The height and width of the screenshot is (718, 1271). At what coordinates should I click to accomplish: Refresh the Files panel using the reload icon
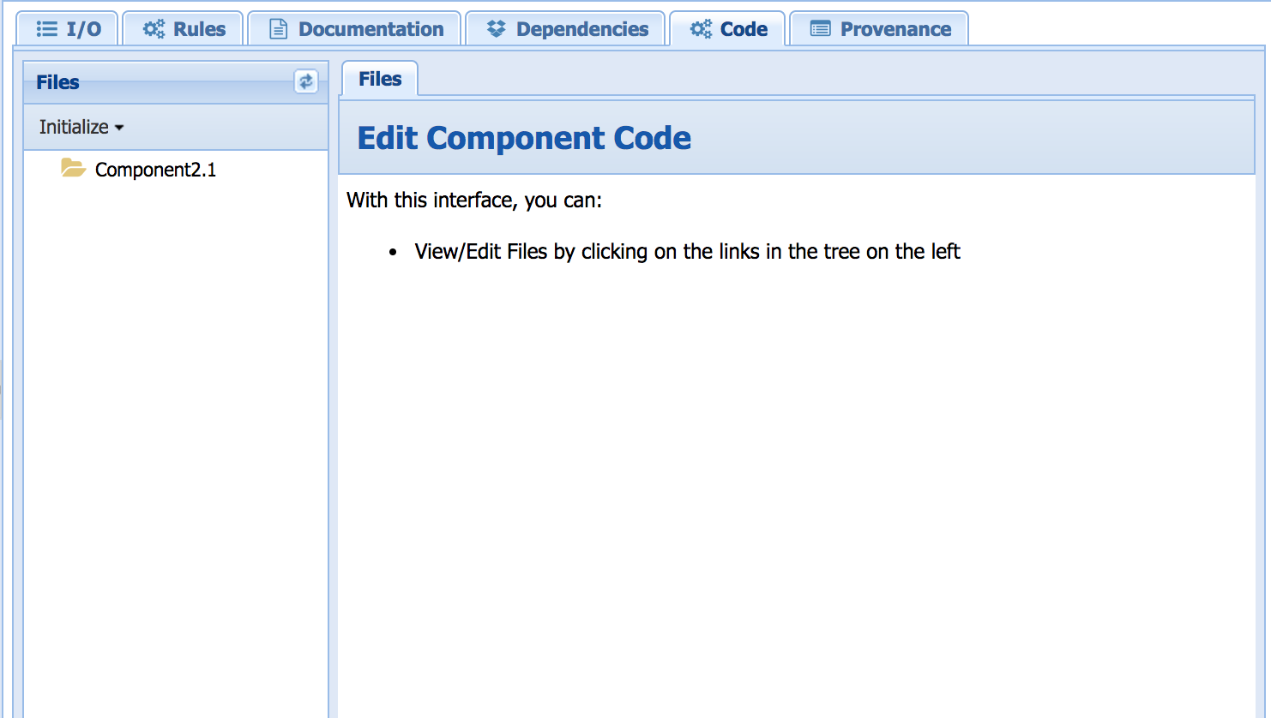[x=306, y=81]
